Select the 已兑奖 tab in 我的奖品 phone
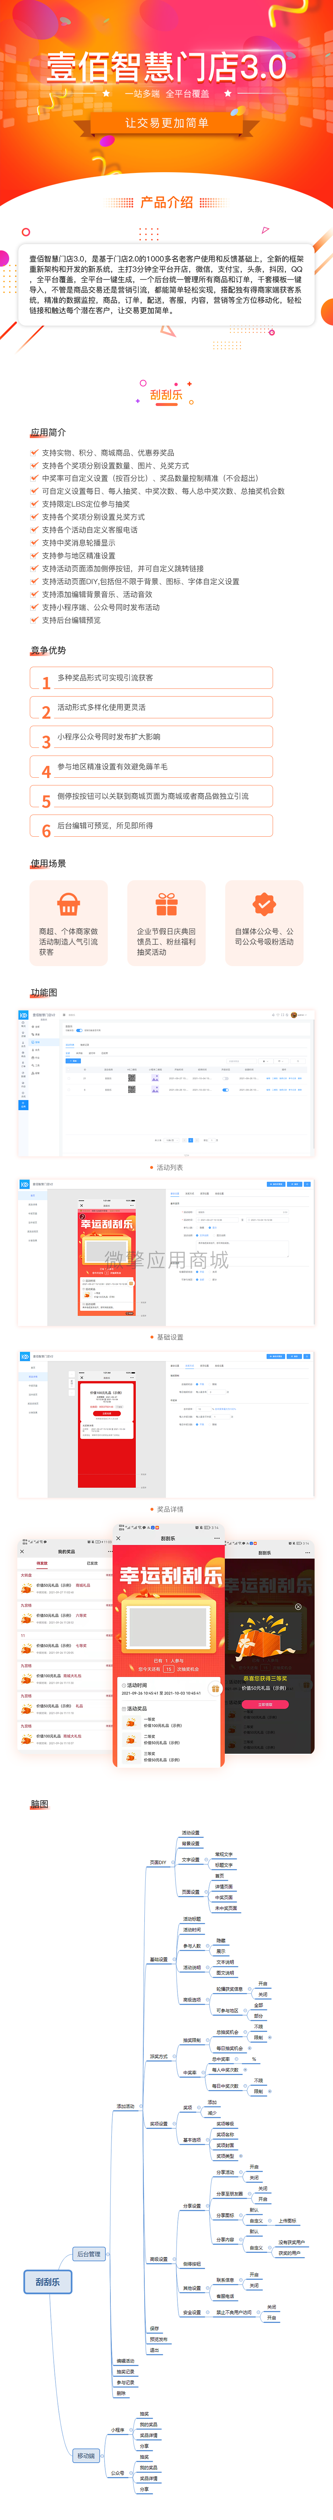333x2520 pixels. coord(93,1563)
